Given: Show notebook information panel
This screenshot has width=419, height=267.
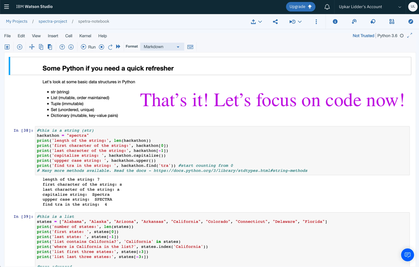Looking at the screenshot, I should pyautogui.click(x=335, y=22).
